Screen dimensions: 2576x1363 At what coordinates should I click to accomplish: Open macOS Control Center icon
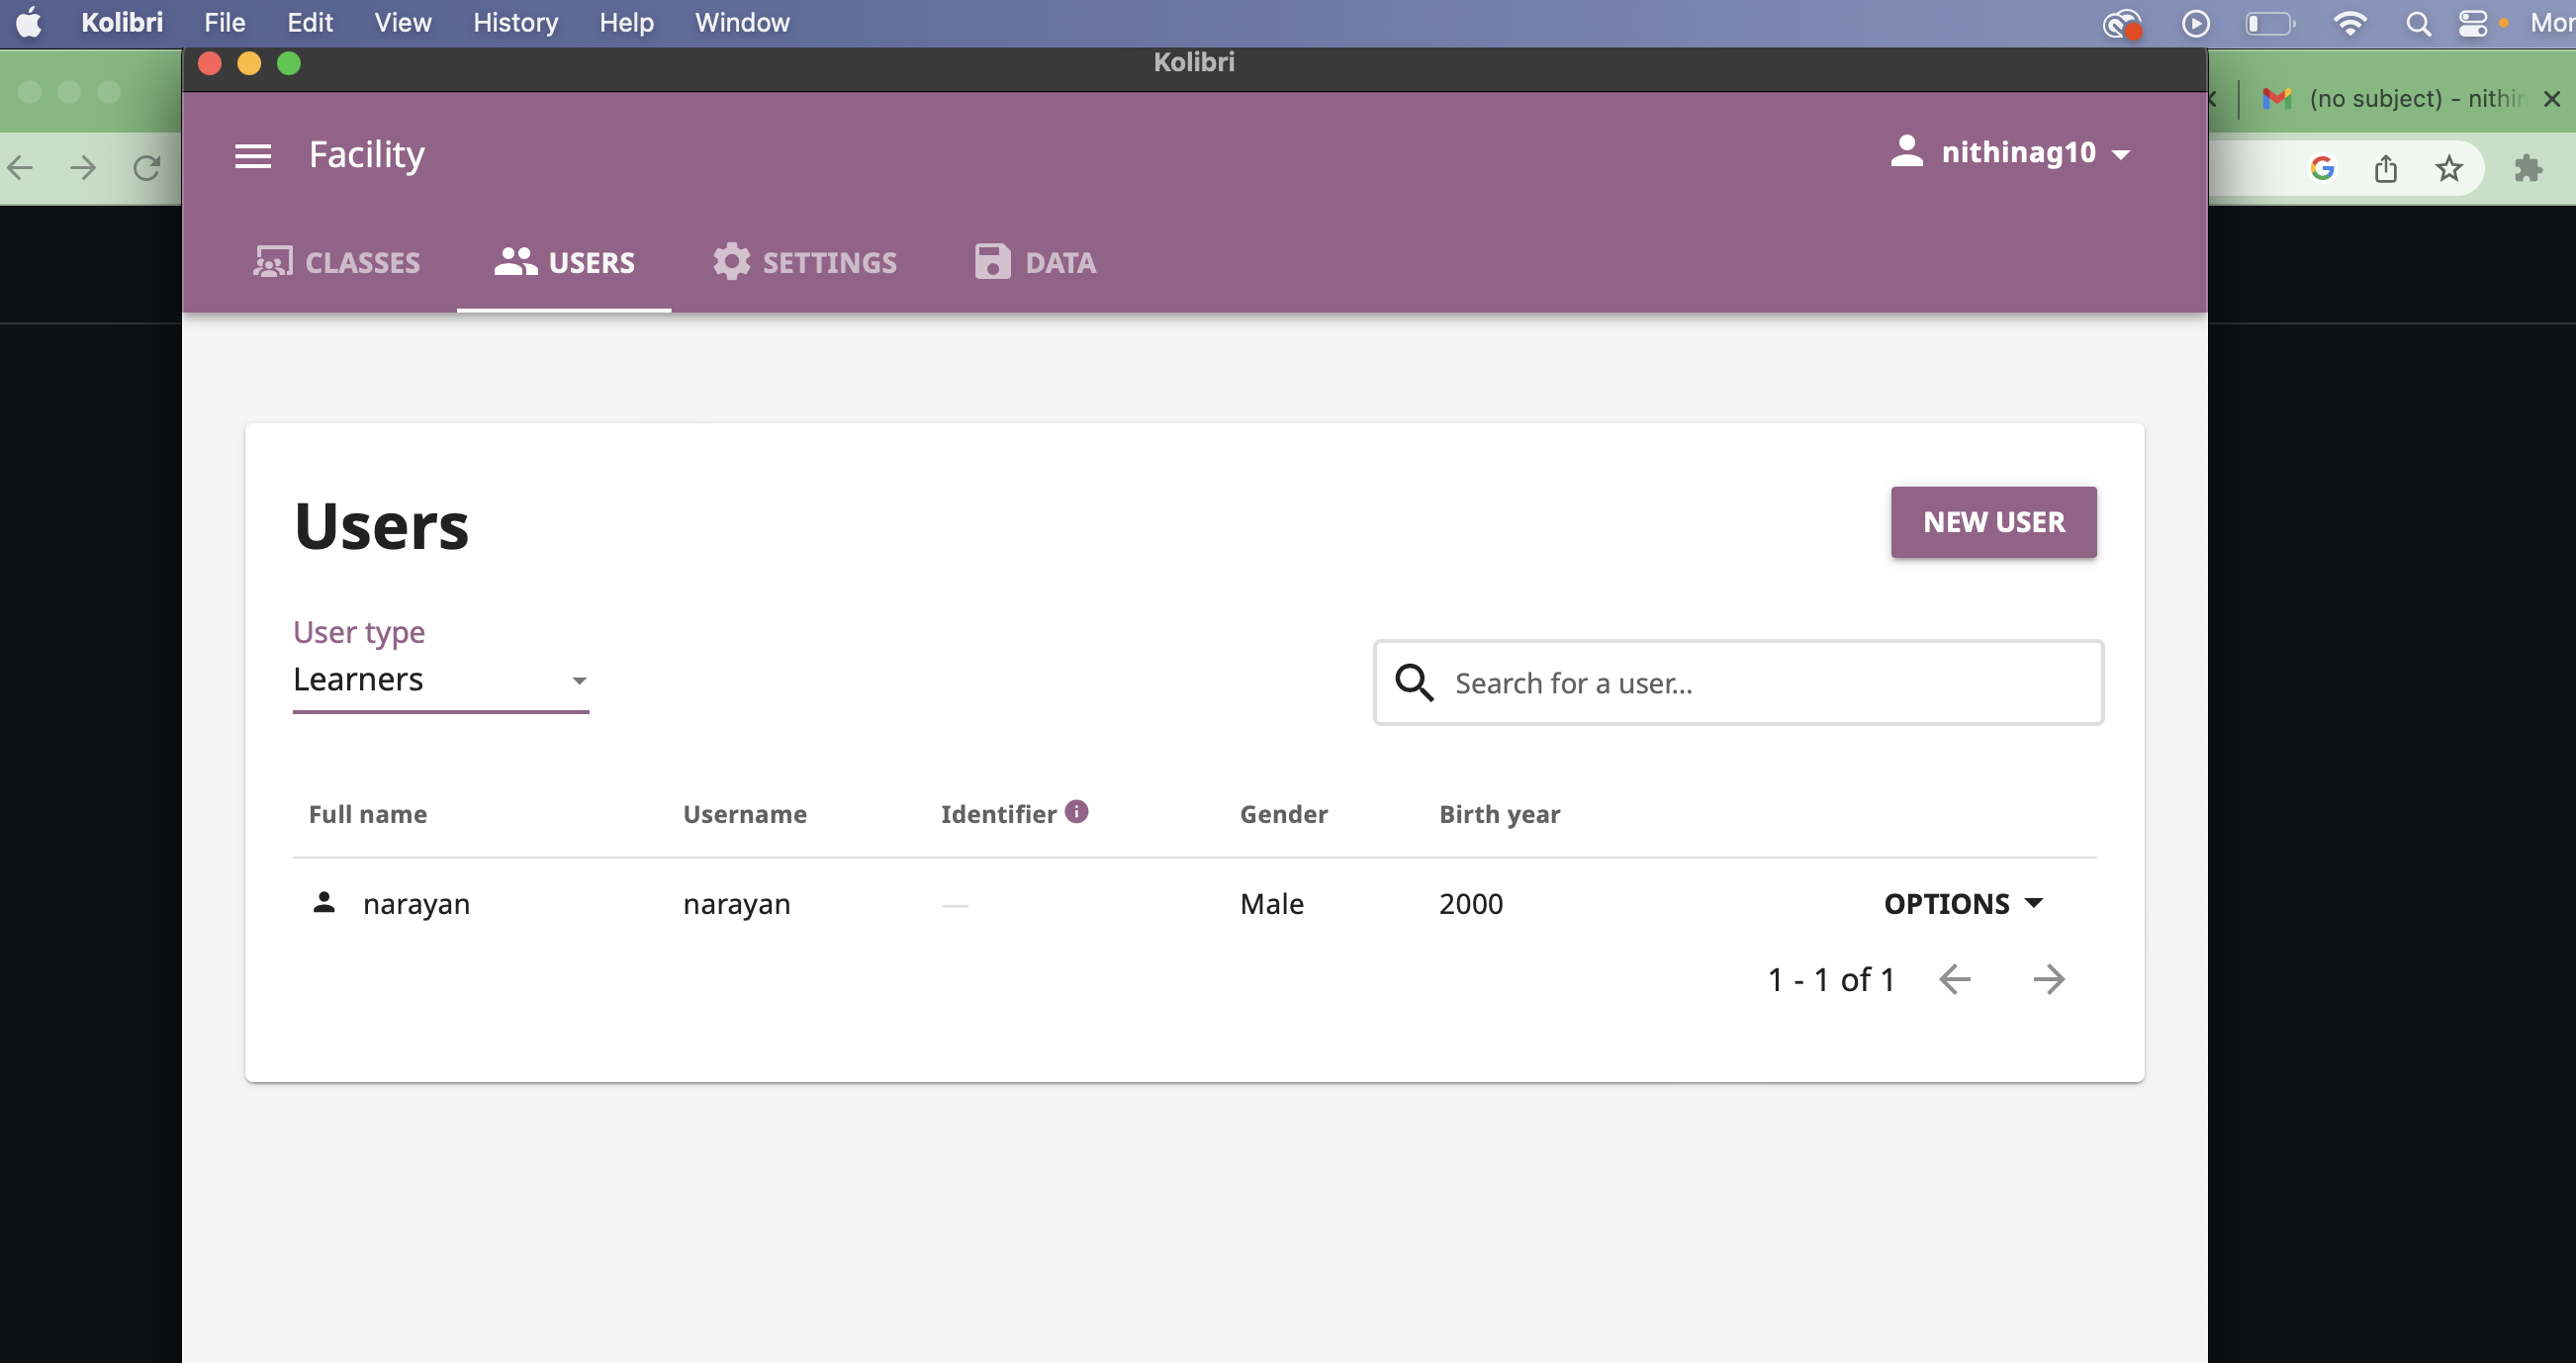(2473, 23)
